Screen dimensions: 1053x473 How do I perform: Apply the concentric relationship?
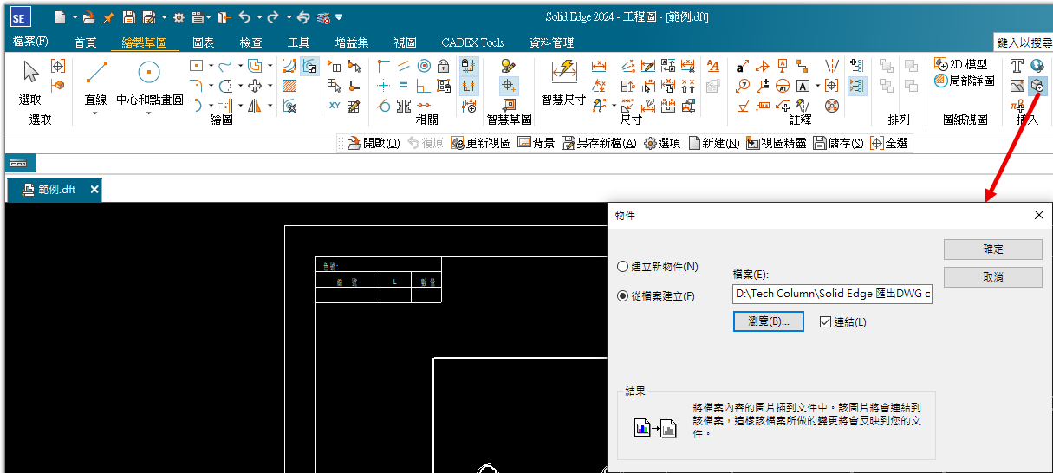click(424, 66)
